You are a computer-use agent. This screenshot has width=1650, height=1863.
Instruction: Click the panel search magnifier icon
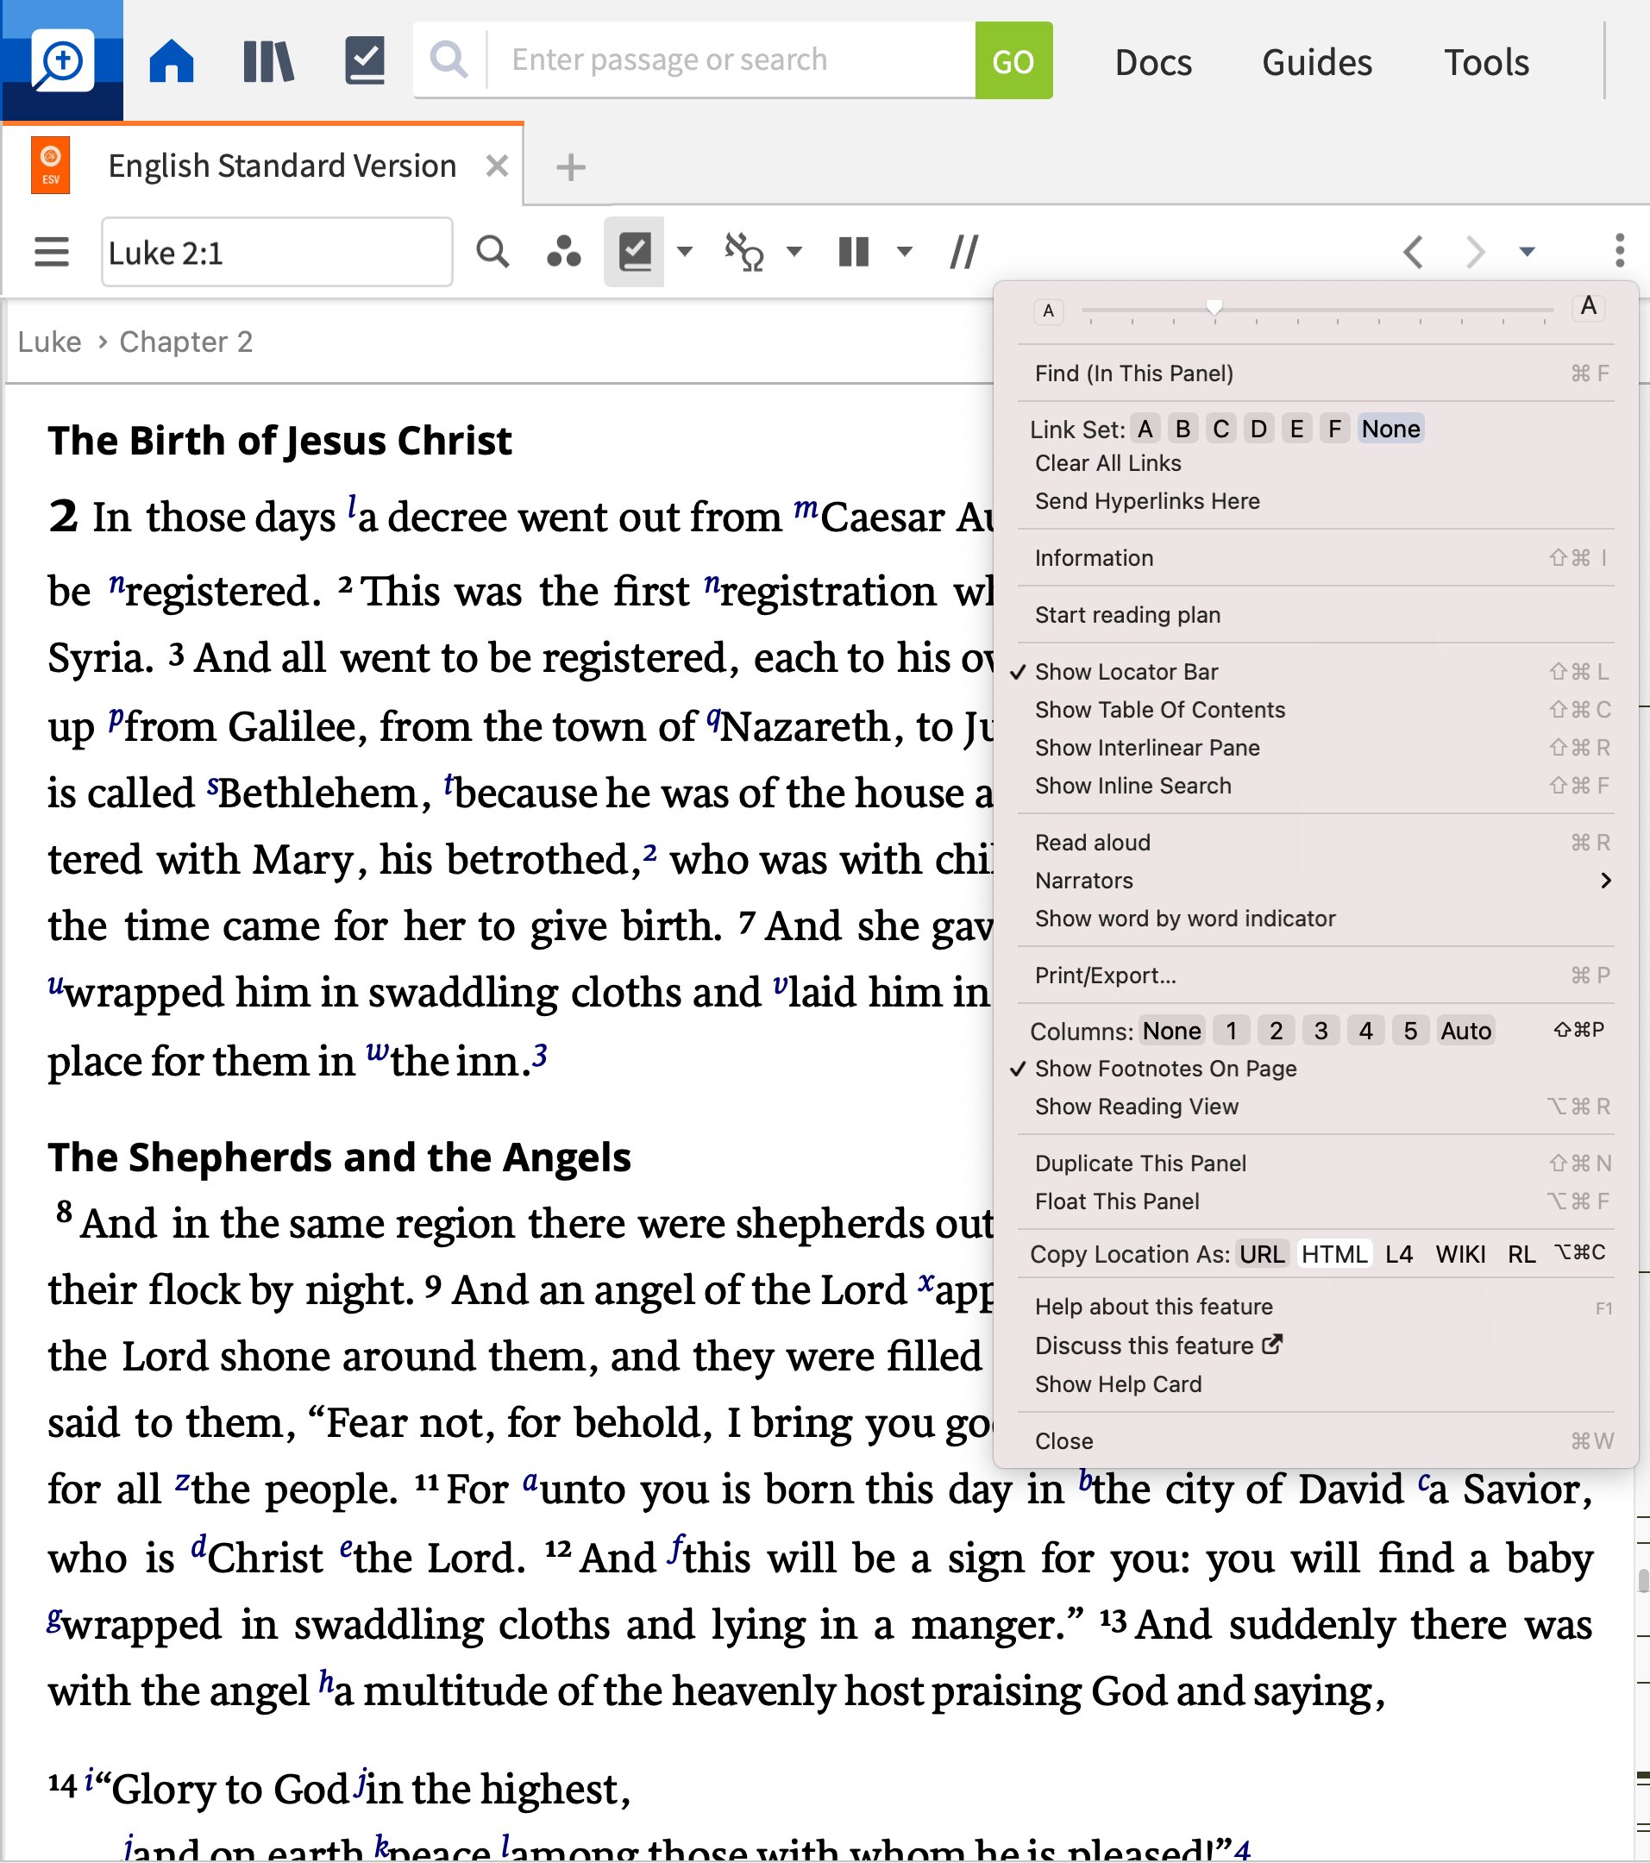click(x=493, y=251)
